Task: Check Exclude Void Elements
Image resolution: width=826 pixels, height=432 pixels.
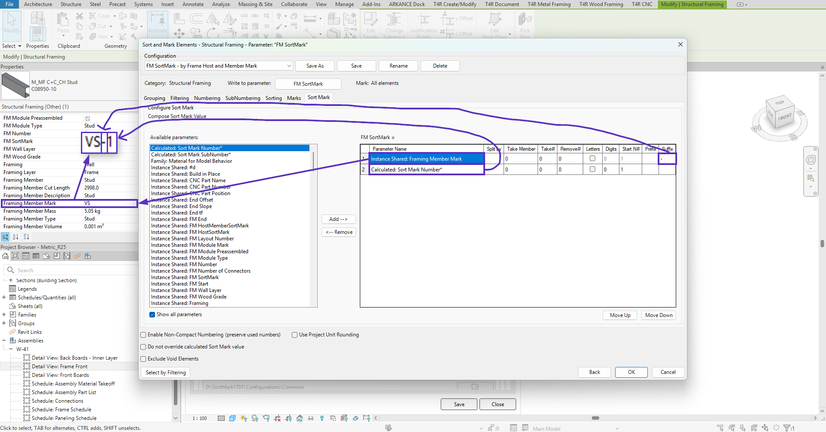Action: coord(143,359)
